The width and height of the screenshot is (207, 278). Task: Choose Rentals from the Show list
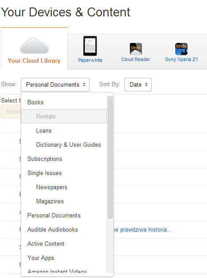[64, 116]
